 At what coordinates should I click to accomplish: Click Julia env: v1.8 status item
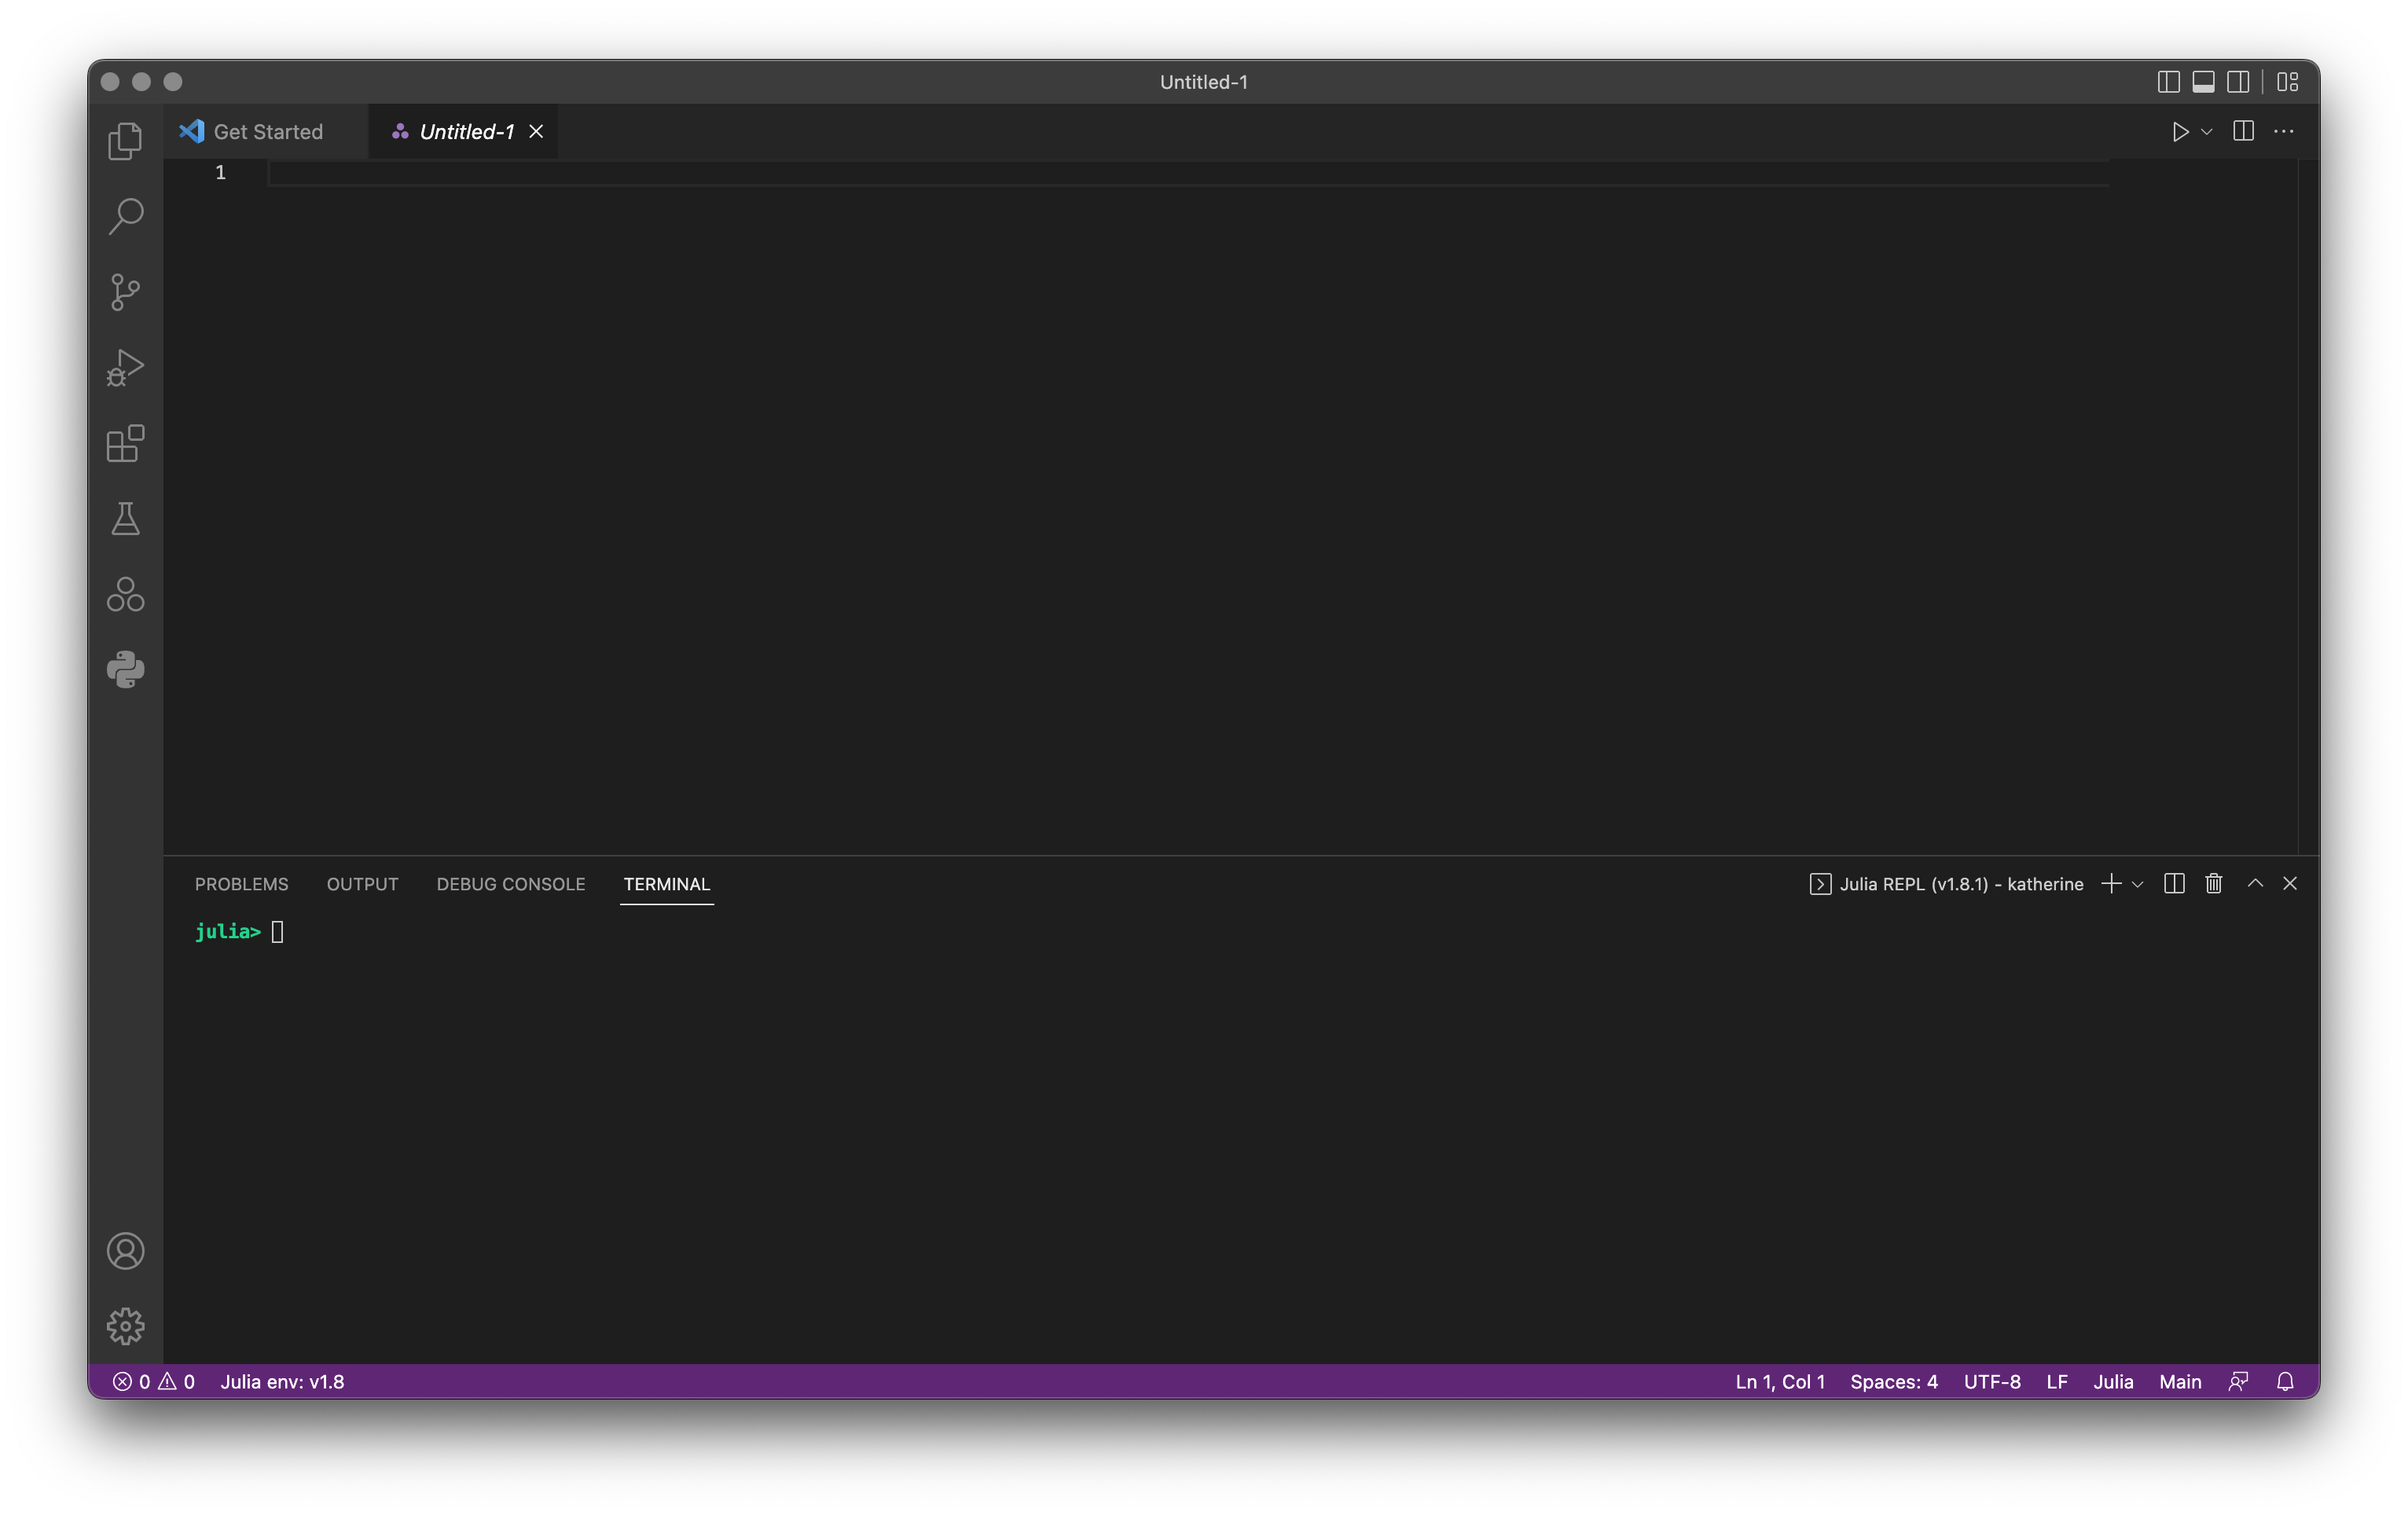(x=282, y=1381)
